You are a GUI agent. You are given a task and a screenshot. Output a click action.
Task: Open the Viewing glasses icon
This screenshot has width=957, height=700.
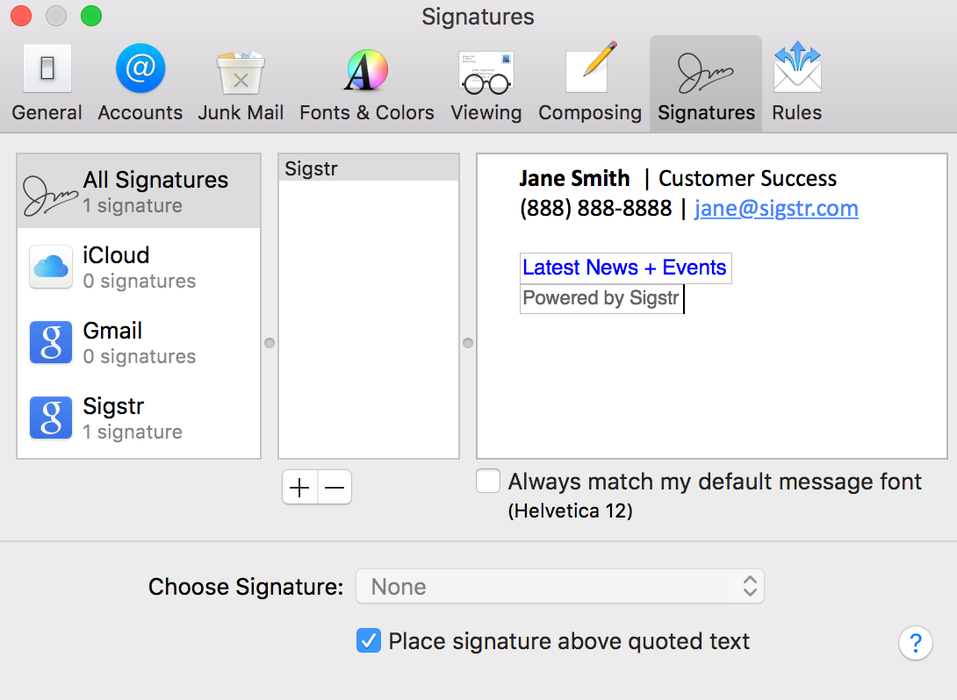point(486,73)
